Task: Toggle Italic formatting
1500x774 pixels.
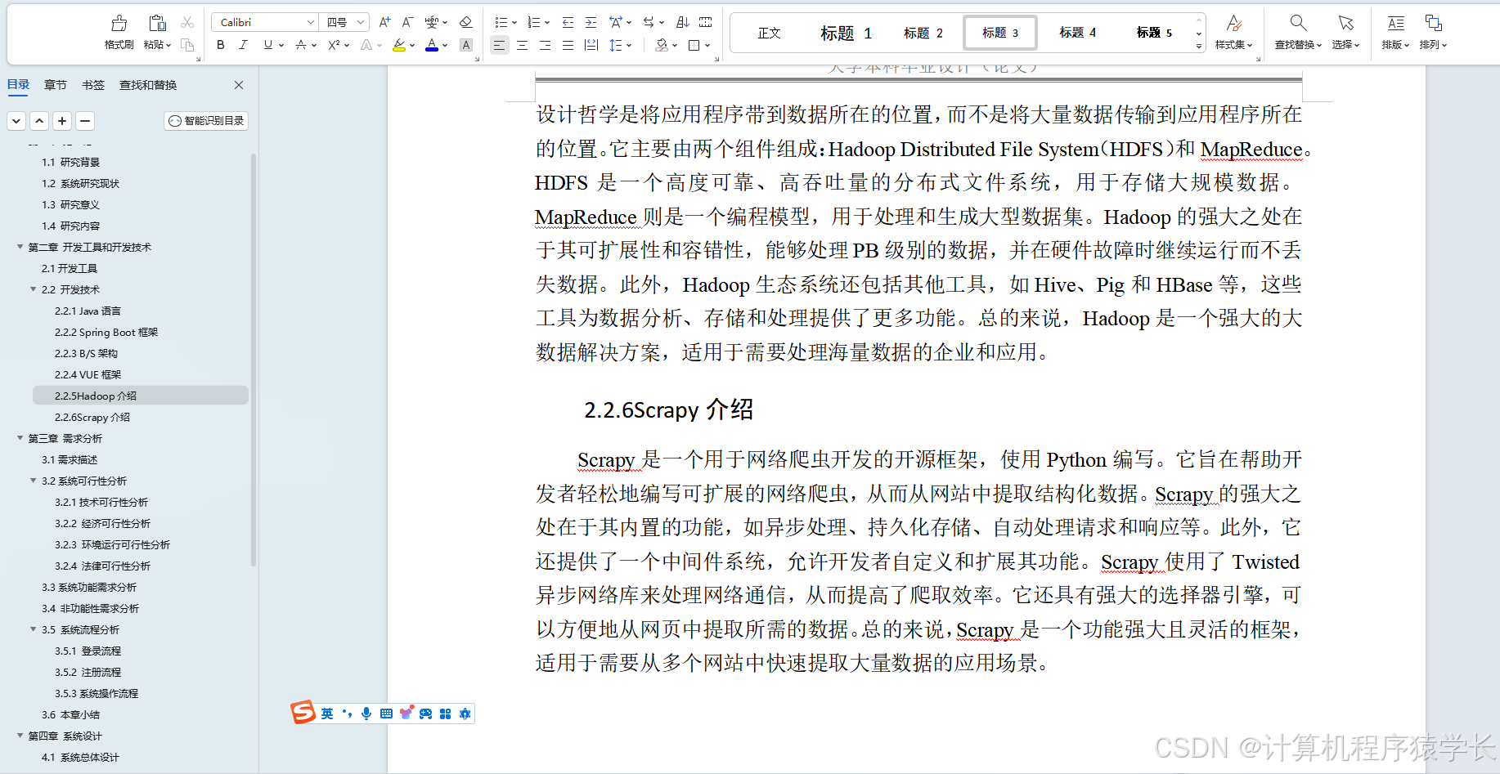Action: [x=243, y=45]
